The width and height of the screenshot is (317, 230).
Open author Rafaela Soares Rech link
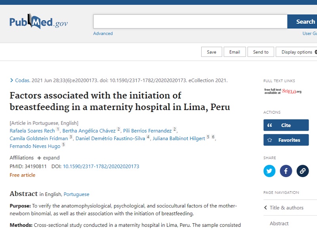tap(32, 131)
